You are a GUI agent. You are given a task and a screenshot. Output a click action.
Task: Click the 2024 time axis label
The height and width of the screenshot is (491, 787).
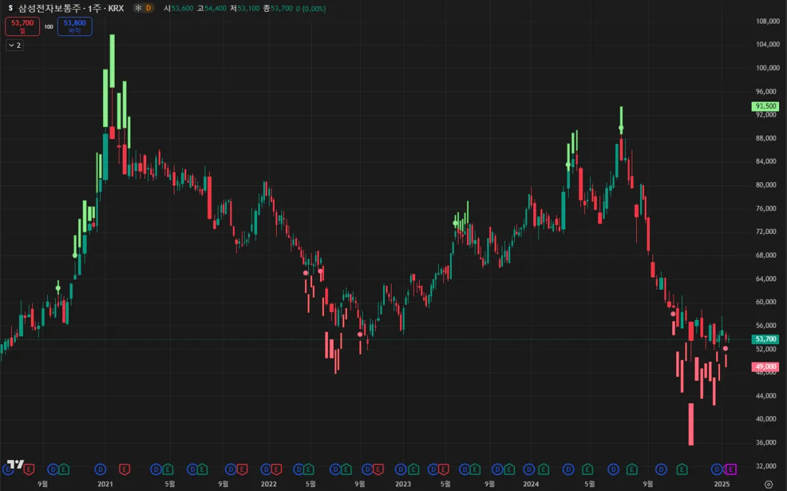(531, 484)
